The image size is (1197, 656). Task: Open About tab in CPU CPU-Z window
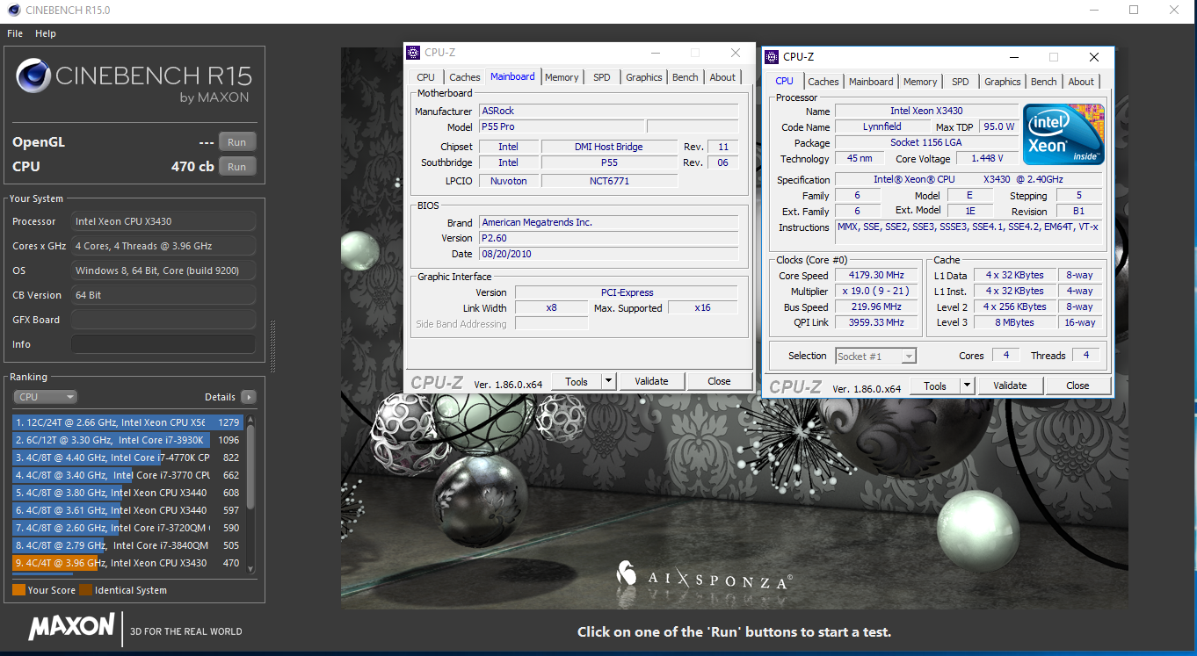click(1081, 82)
